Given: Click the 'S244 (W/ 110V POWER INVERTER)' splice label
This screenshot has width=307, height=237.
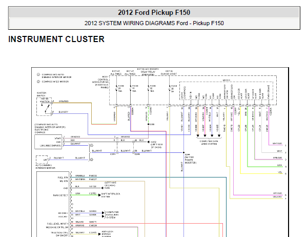Looking at the screenshot, I should 191,159.
